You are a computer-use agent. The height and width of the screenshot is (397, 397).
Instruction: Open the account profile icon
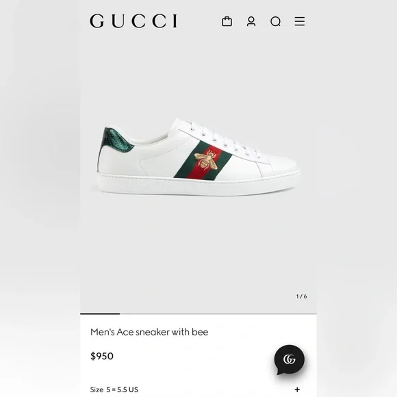pyautogui.click(x=251, y=21)
